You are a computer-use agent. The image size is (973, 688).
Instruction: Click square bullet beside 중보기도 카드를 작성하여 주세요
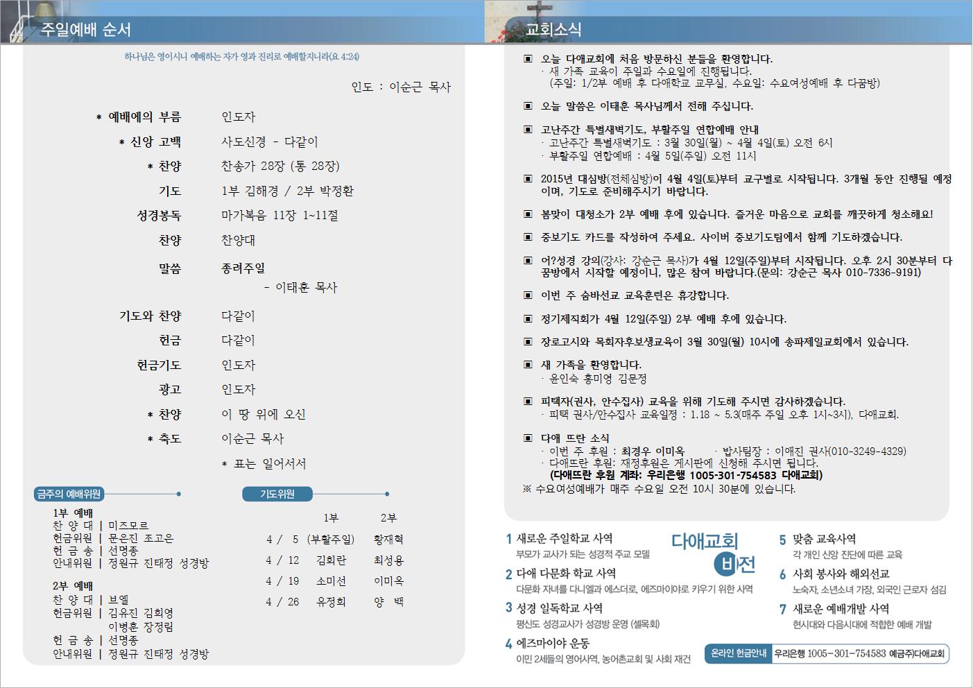click(x=528, y=237)
